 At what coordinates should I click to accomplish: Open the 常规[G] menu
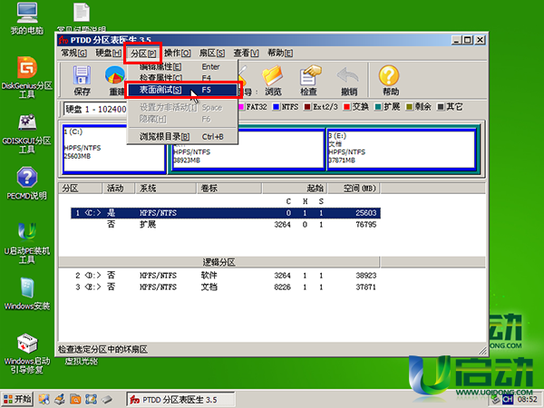coord(73,53)
